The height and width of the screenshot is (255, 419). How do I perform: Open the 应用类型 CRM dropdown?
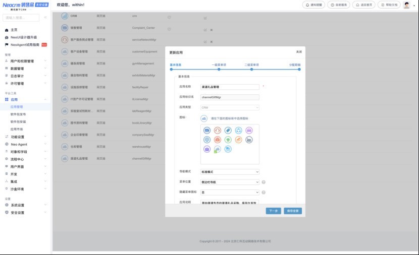(x=230, y=107)
